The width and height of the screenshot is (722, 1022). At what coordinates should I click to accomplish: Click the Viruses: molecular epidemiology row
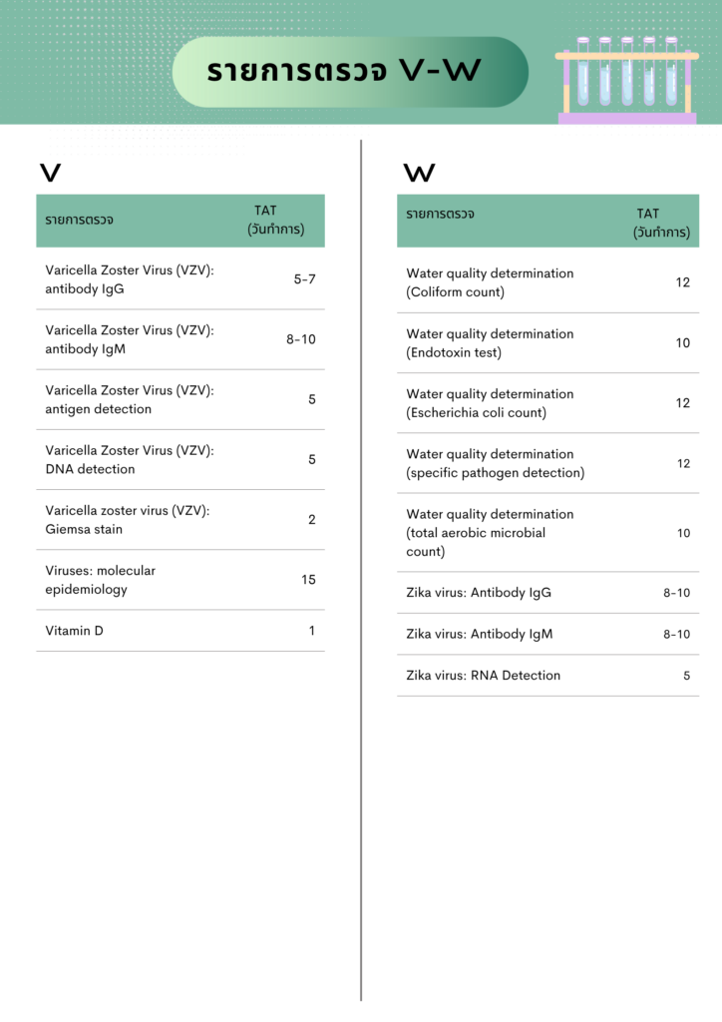180,580
